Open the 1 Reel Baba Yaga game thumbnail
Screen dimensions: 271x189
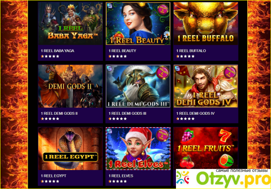tap(70, 23)
